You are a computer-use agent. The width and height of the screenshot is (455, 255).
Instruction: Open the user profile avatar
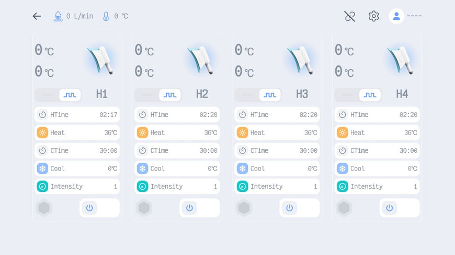tap(396, 16)
